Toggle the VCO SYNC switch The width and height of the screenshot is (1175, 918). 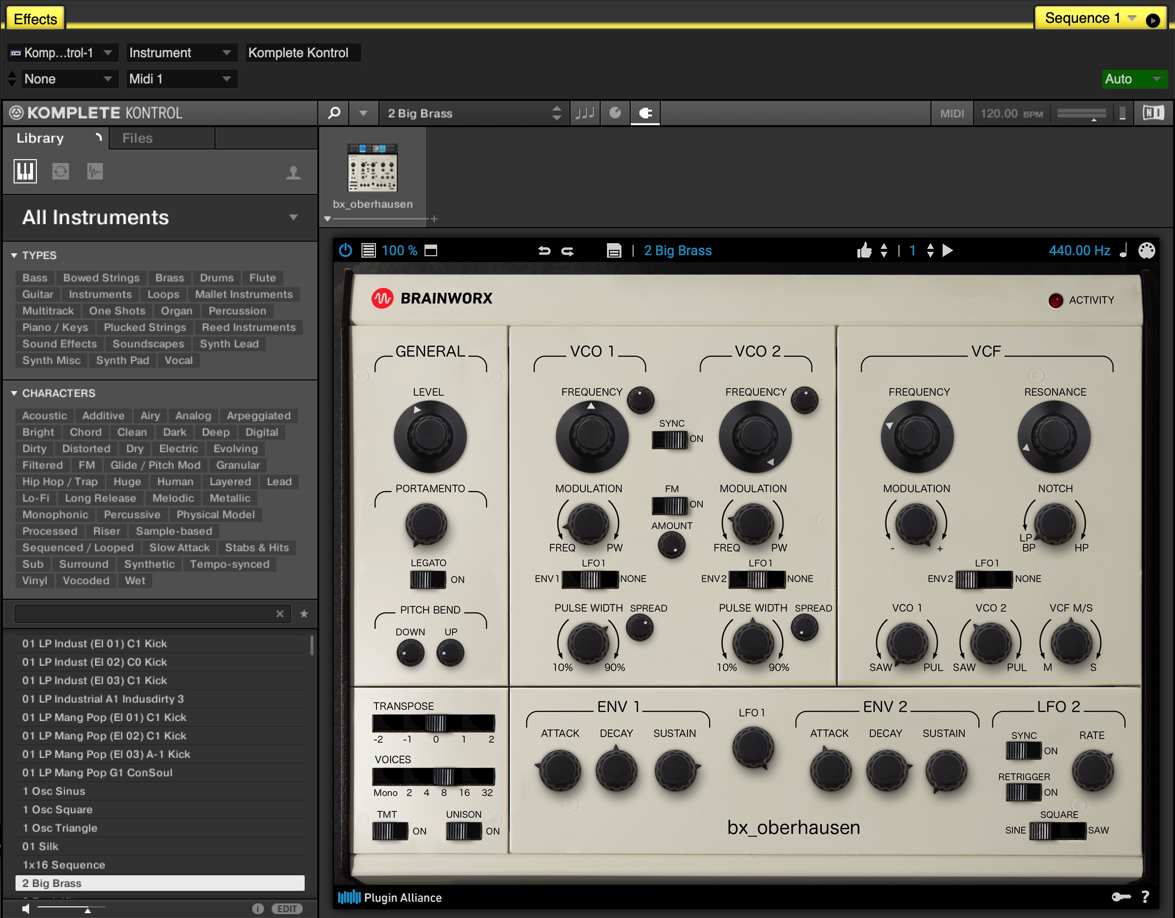pos(669,440)
